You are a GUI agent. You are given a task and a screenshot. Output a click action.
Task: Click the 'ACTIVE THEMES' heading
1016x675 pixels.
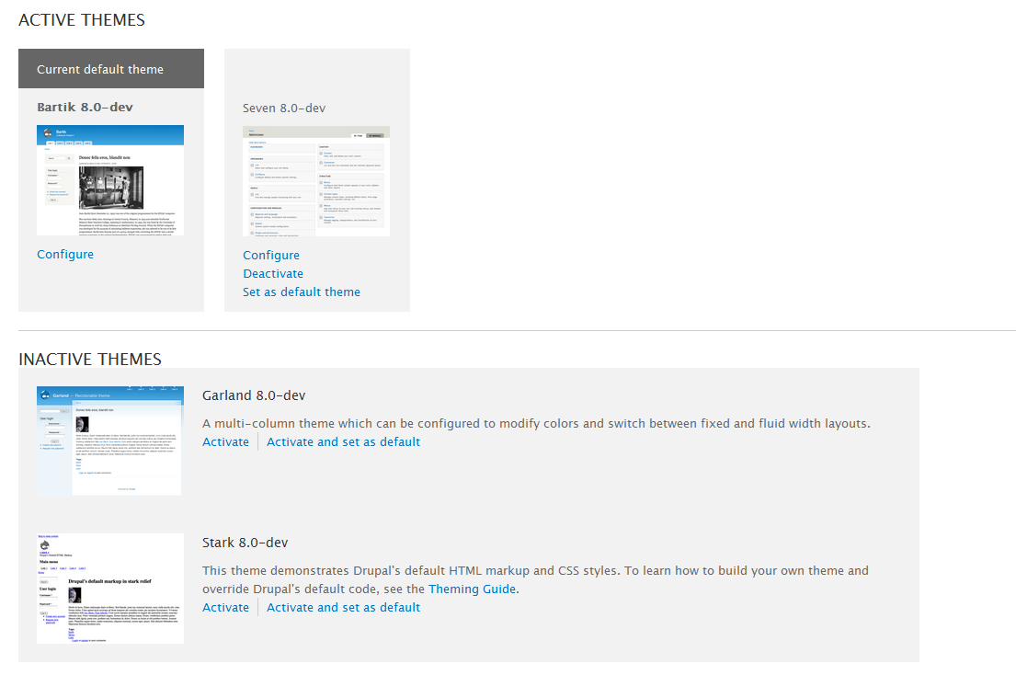pos(82,20)
